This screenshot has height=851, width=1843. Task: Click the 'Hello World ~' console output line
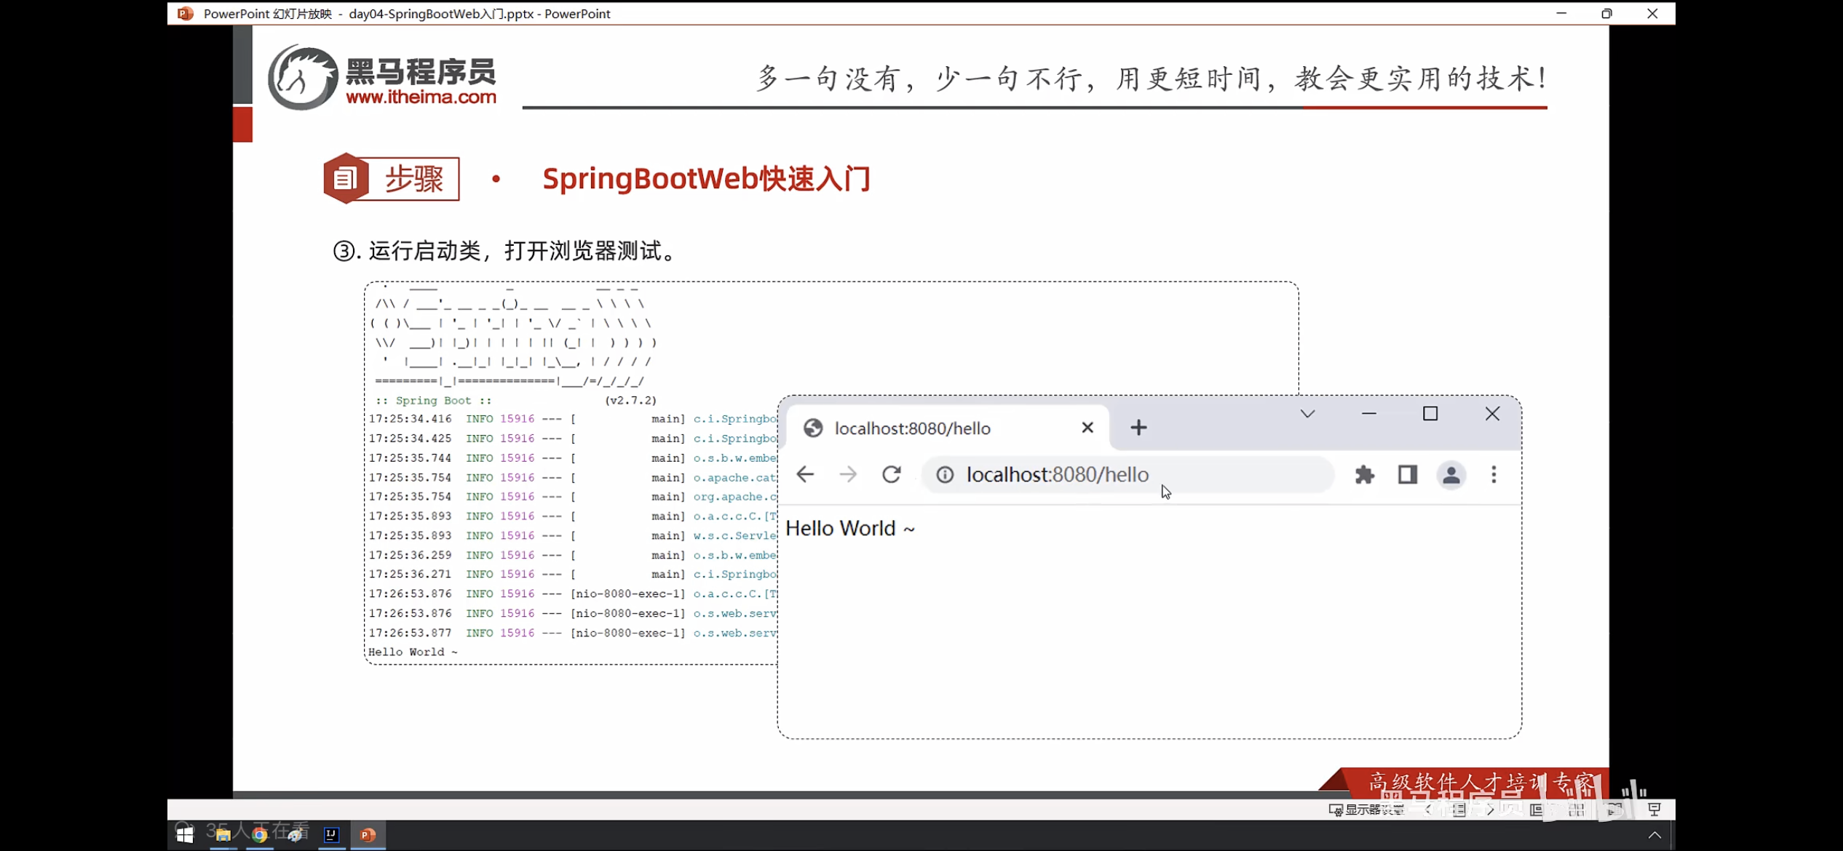pyautogui.click(x=413, y=652)
